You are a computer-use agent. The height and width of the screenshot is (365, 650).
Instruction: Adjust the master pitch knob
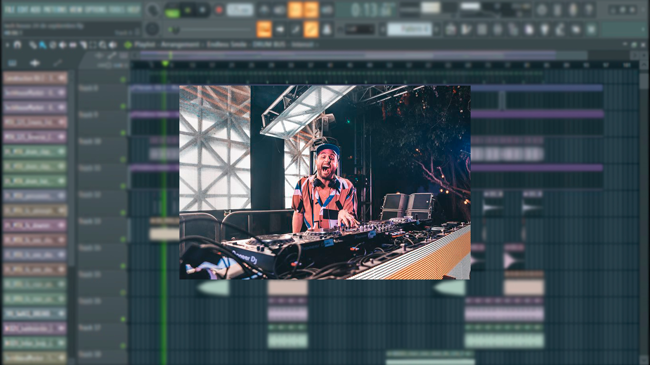[x=152, y=29]
